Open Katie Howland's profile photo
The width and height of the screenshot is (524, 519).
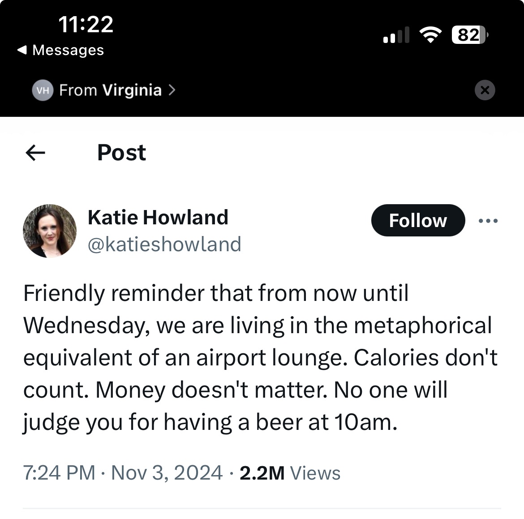point(50,231)
